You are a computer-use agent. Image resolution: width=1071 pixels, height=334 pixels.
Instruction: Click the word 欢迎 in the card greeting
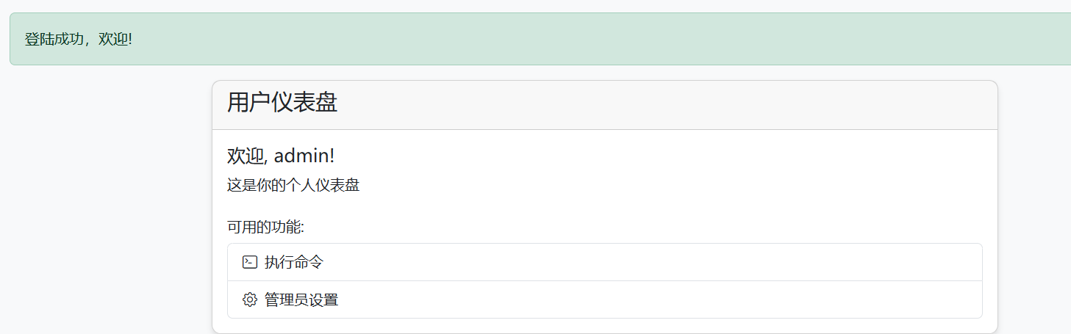244,156
